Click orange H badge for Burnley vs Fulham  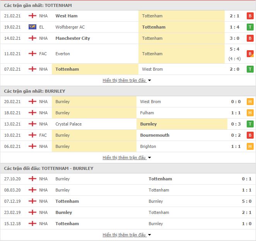coord(250,113)
